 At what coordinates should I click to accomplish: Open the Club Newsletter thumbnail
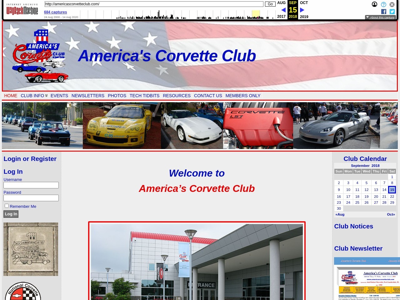(x=367, y=278)
